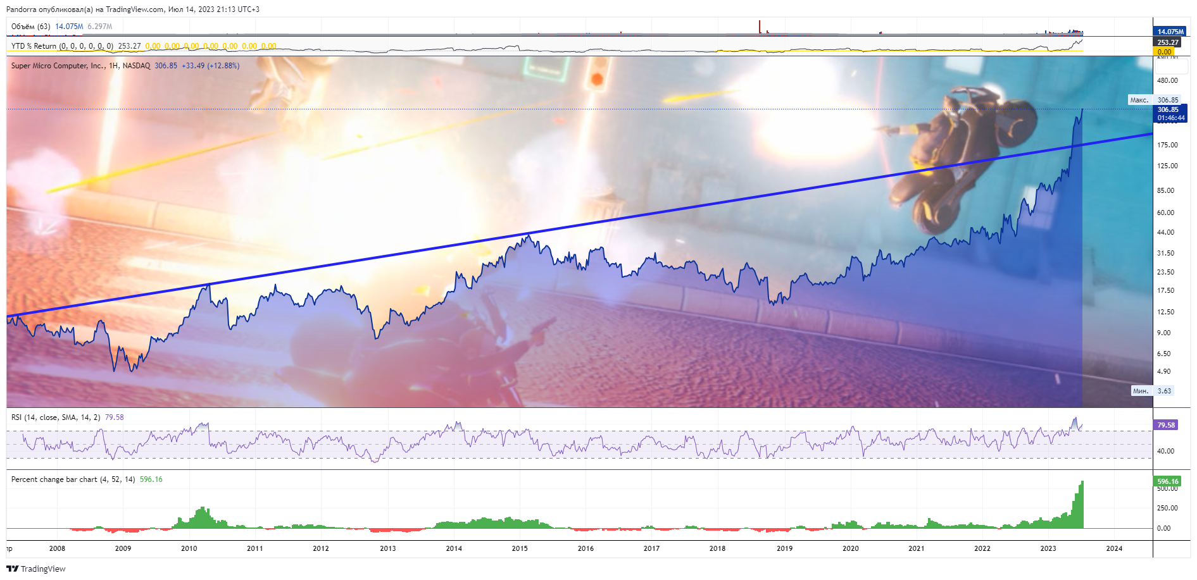Click the 175.00 price scale value
The width and height of the screenshot is (1197, 580).
point(1167,145)
